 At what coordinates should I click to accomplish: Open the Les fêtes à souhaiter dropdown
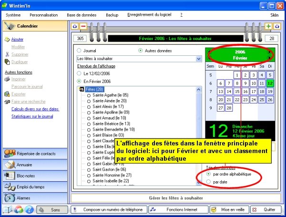click(x=199, y=59)
